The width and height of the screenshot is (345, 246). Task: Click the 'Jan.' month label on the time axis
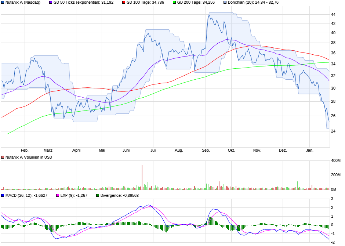pos(310,150)
